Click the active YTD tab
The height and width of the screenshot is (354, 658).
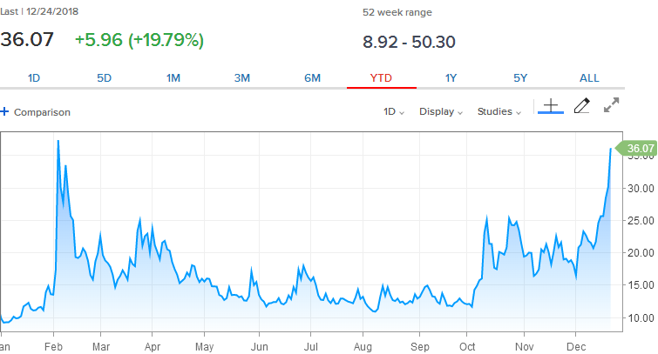tap(381, 78)
